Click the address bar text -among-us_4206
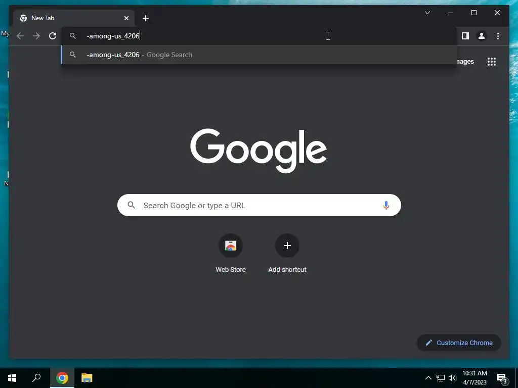This screenshot has height=388, width=518. point(113,36)
